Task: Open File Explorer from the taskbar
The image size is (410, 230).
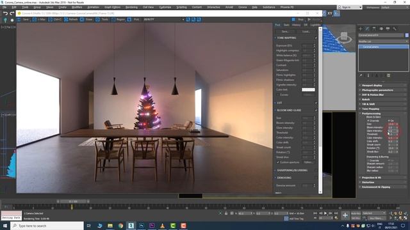Action: point(110,226)
